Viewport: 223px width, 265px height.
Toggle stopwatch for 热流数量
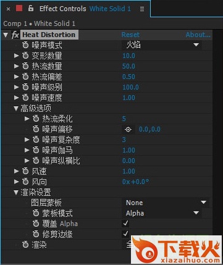tap(25, 66)
